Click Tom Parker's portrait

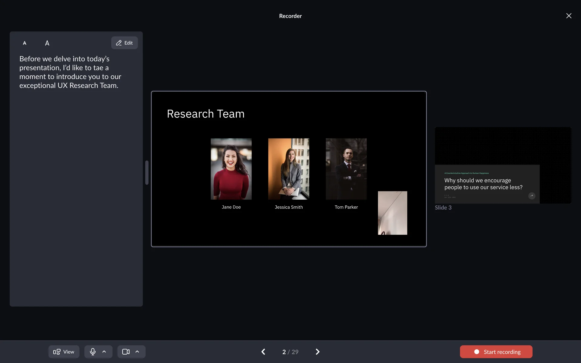point(346,169)
